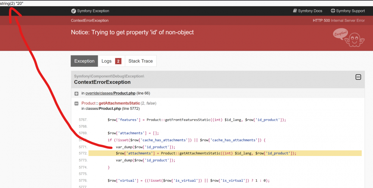
Task: Click the ContextErrorException heading in the trace block
Action: pyautogui.click(x=102, y=82)
